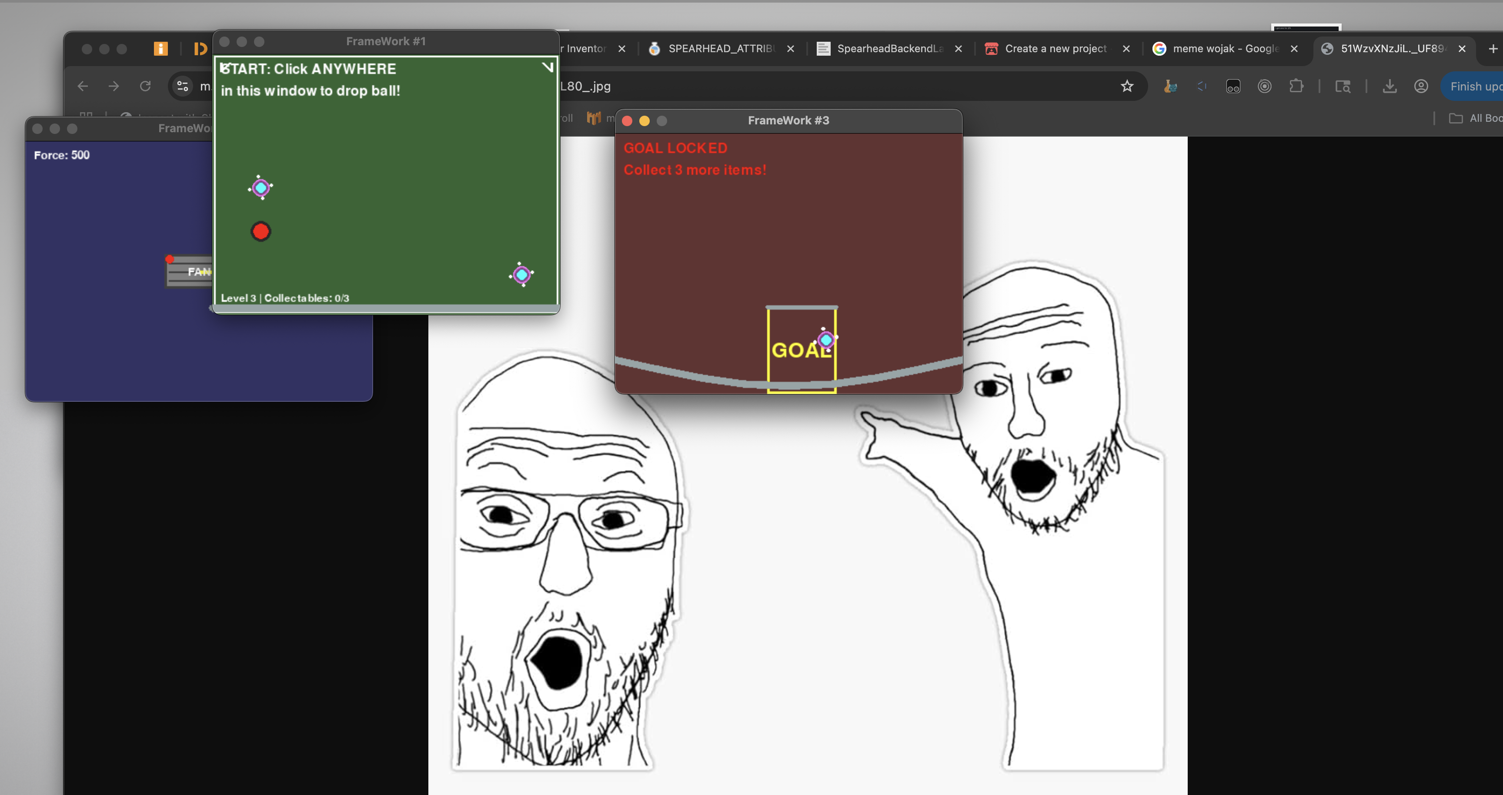This screenshot has width=1503, height=795.
Task: Close the meme wojak - Google tab
Action: pos(1293,48)
